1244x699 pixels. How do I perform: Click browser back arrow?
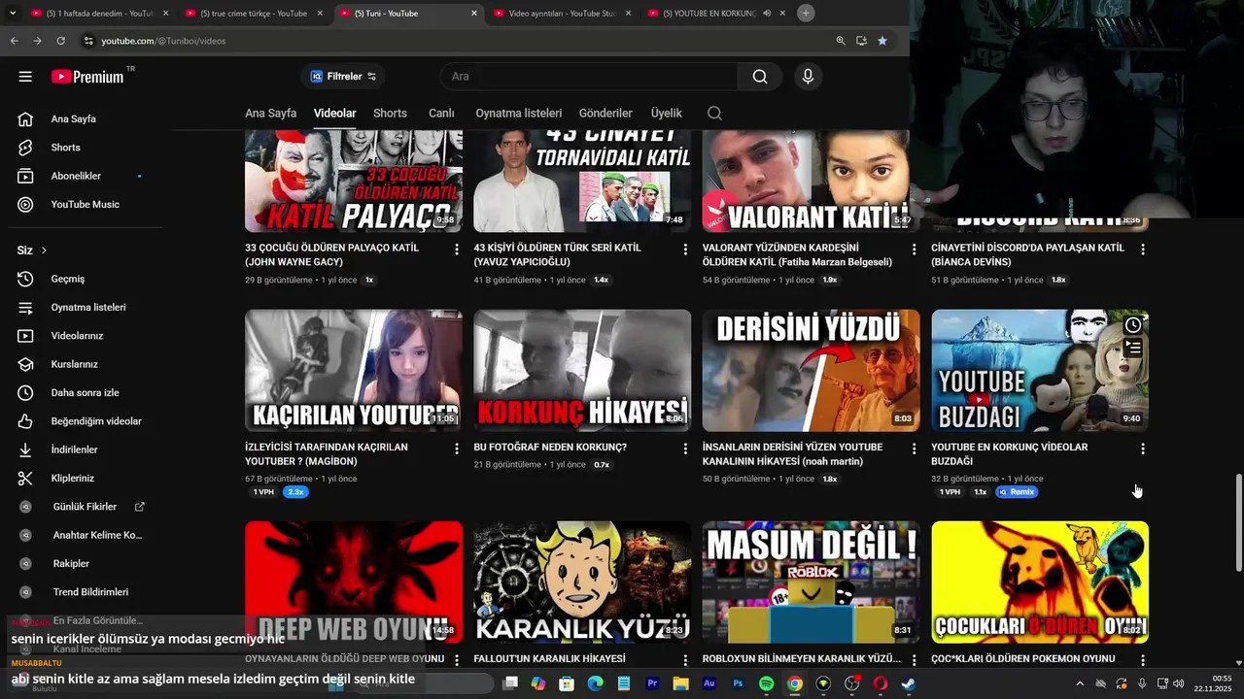(14, 41)
